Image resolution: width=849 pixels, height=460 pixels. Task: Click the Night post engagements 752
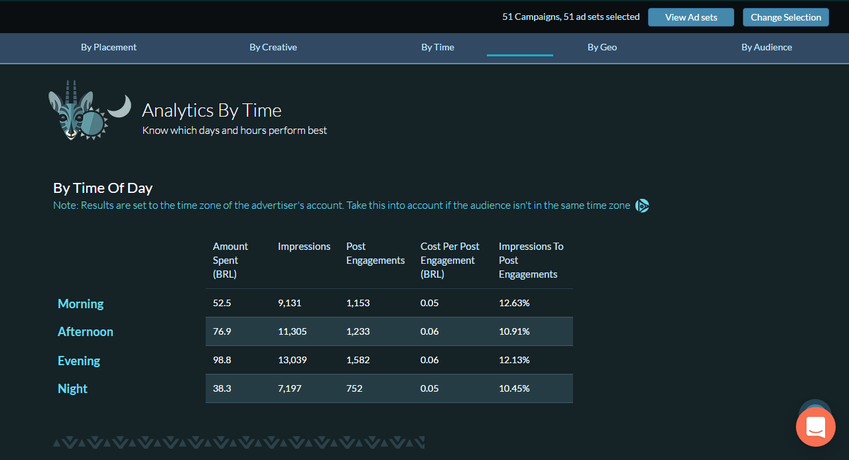pos(354,388)
